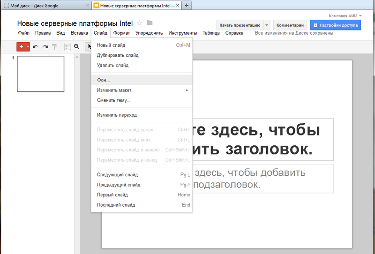
Task: Click the presentation title Новые серверные платформы Intel
Action: (x=75, y=23)
